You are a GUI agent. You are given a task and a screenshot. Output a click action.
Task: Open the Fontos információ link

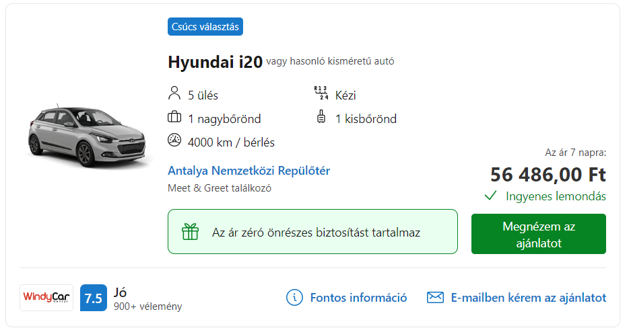(358, 298)
